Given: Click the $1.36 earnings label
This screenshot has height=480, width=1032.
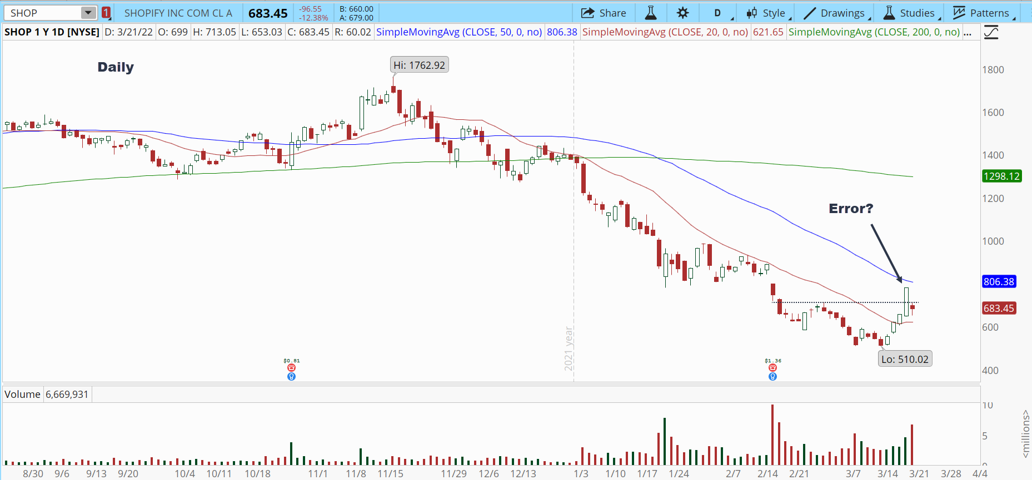Looking at the screenshot, I should point(773,361).
